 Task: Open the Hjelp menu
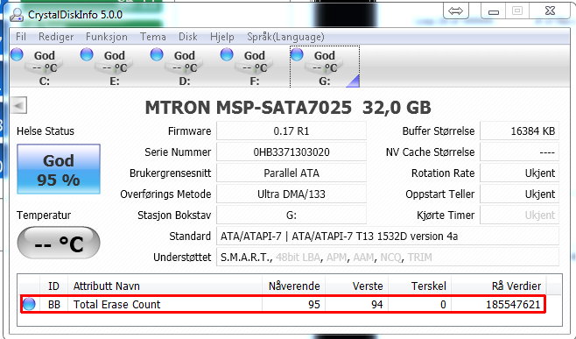tap(221, 37)
